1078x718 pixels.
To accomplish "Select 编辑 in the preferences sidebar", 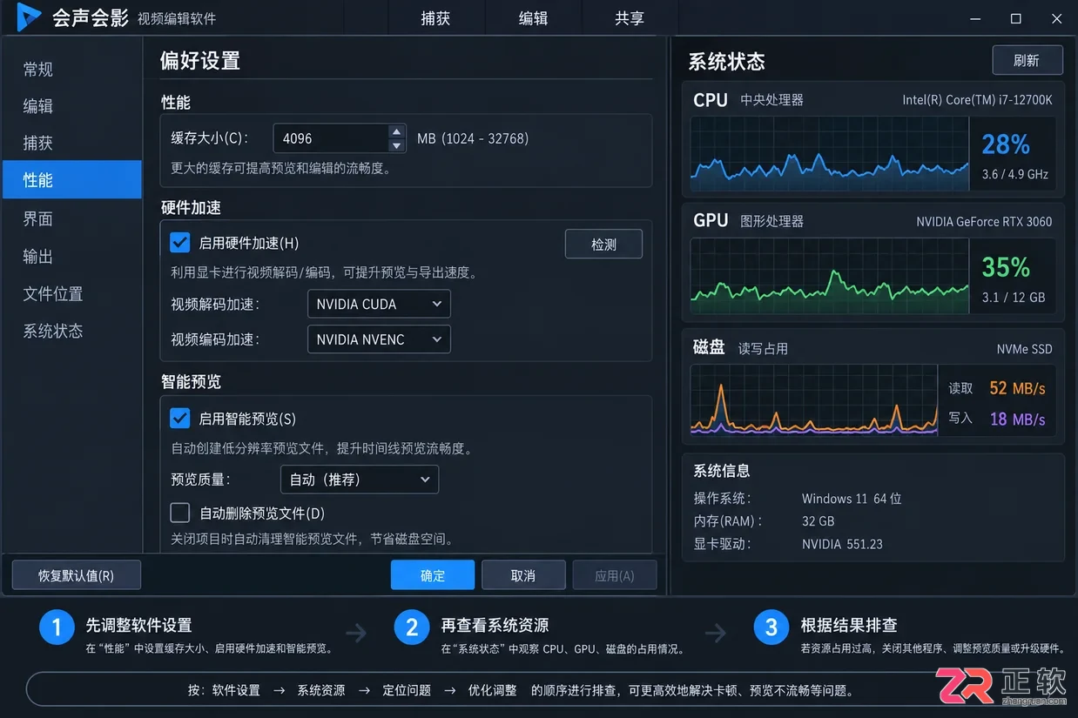I will [72, 106].
